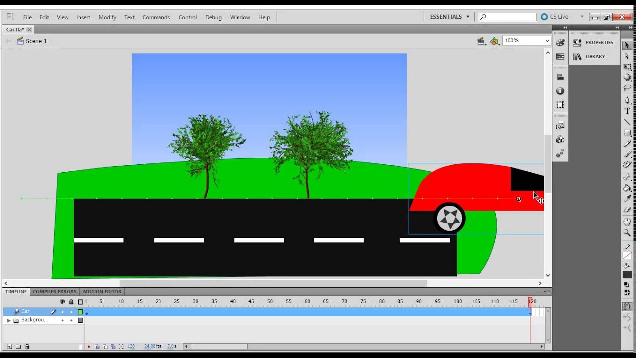Select the Paint Bucket tool
Viewport: 636px width, 358px height.
pyautogui.click(x=627, y=188)
